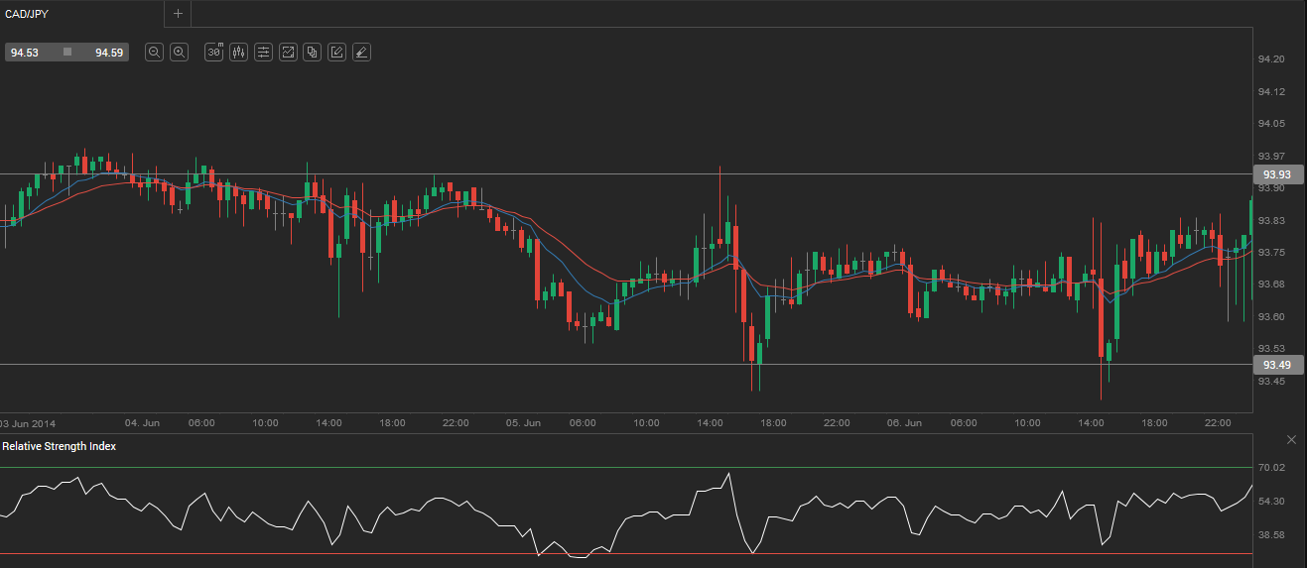Click the duplicate chart windows icon

[313, 53]
